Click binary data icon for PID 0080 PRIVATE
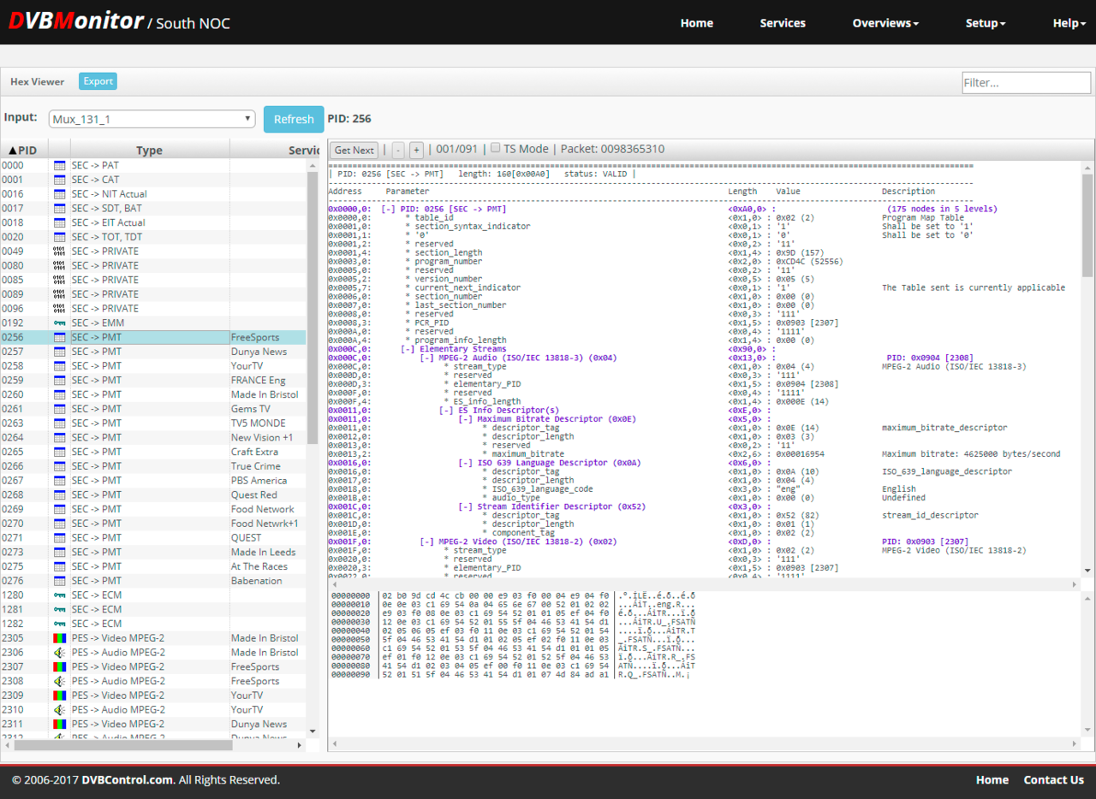 point(60,265)
